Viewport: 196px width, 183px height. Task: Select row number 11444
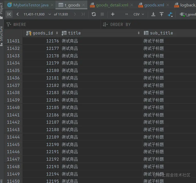(13, 137)
